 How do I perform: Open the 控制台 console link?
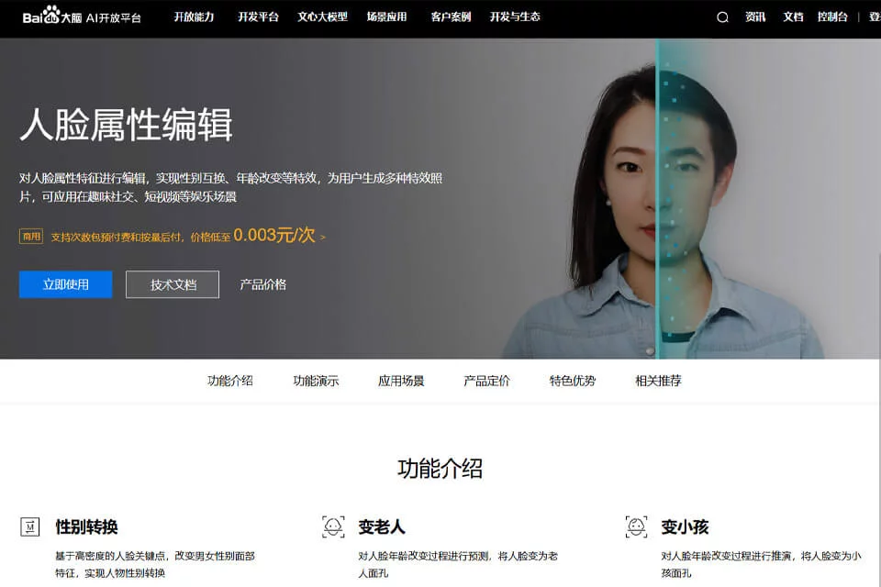click(832, 17)
